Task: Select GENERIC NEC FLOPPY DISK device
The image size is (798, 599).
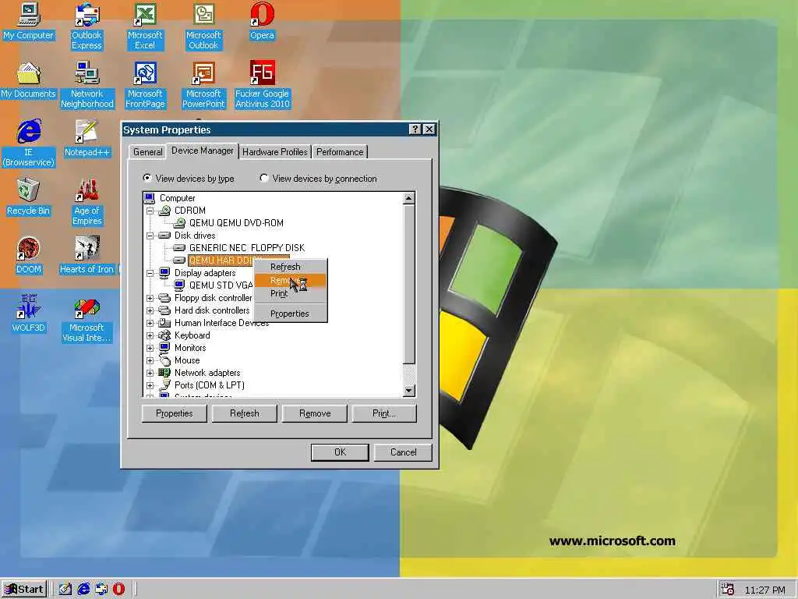Action: point(247,248)
